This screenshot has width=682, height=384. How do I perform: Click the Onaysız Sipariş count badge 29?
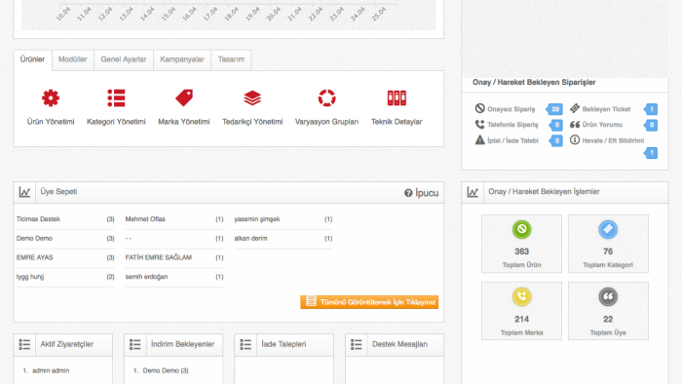click(x=554, y=109)
